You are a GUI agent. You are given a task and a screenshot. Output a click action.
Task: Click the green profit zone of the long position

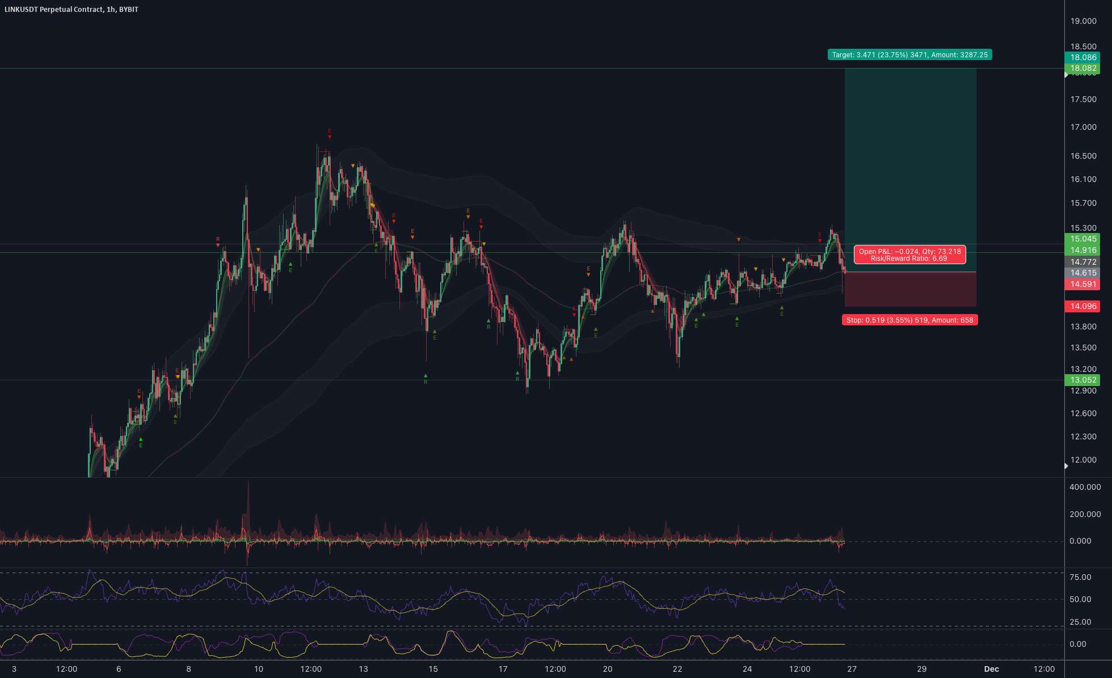point(910,170)
